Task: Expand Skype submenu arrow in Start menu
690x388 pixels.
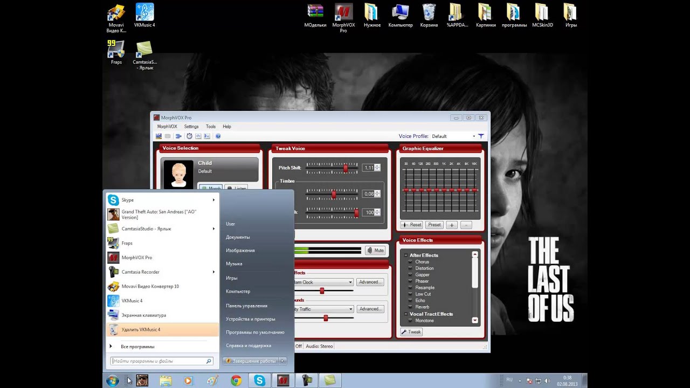Action: coord(214,200)
